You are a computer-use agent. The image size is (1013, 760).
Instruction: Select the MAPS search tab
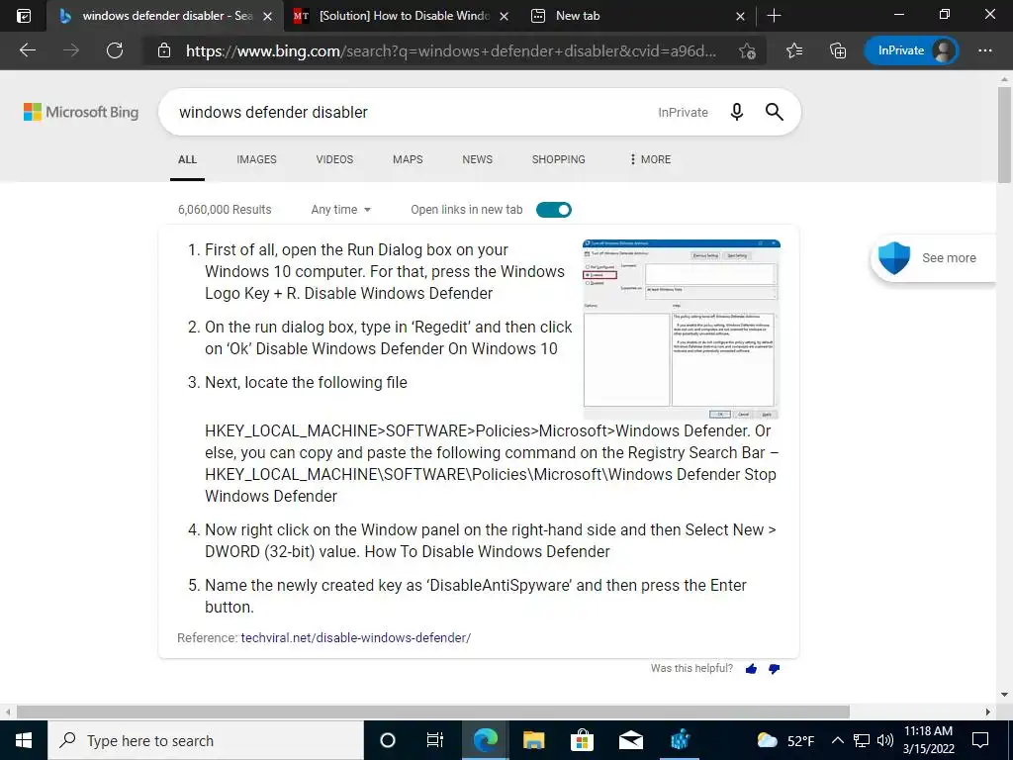pos(408,159)
